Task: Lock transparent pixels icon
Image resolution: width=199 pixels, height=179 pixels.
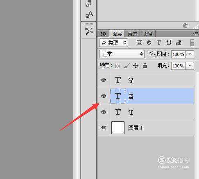Action: tap(118, 66)
